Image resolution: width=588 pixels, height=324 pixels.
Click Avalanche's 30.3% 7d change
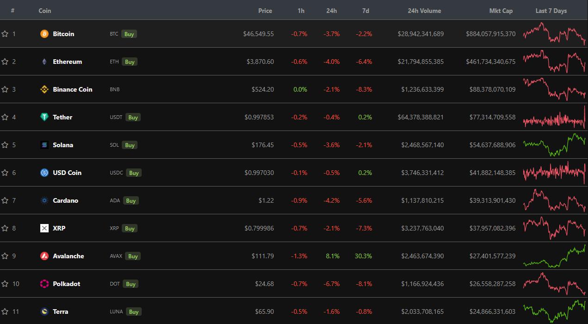click(x=363, y=256)
